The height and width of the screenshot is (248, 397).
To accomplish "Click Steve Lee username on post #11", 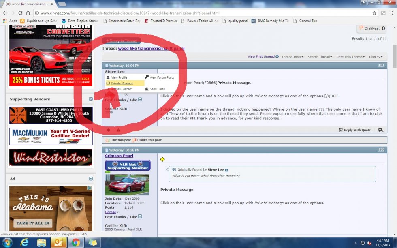I will (115, 71).
